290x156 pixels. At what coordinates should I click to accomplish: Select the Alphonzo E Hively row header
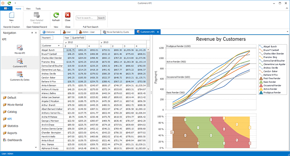click(52, 148)
